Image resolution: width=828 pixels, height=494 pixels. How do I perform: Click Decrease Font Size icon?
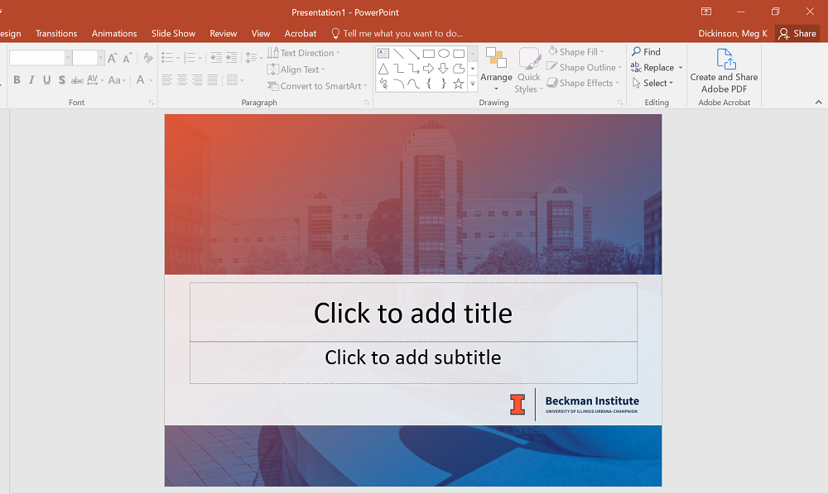(x=127, y=58)
